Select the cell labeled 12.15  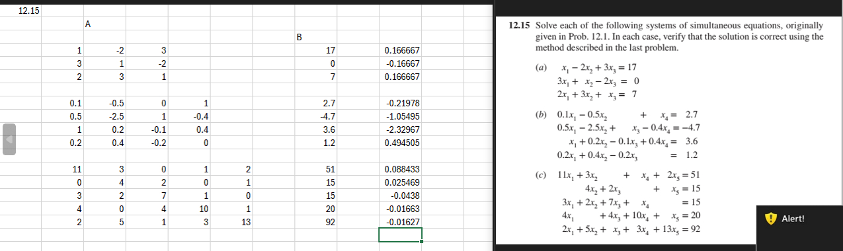20,11
